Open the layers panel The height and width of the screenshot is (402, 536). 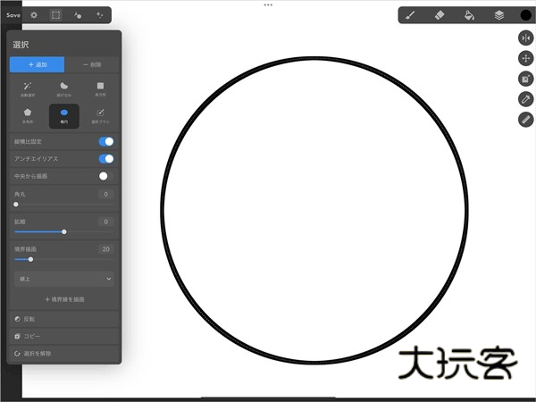pos(498,15)
